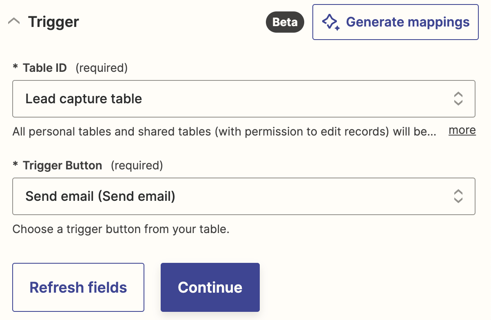491x320 pixels.
Task: Click the asterisk beside Trigger Button
Action: 15,164
